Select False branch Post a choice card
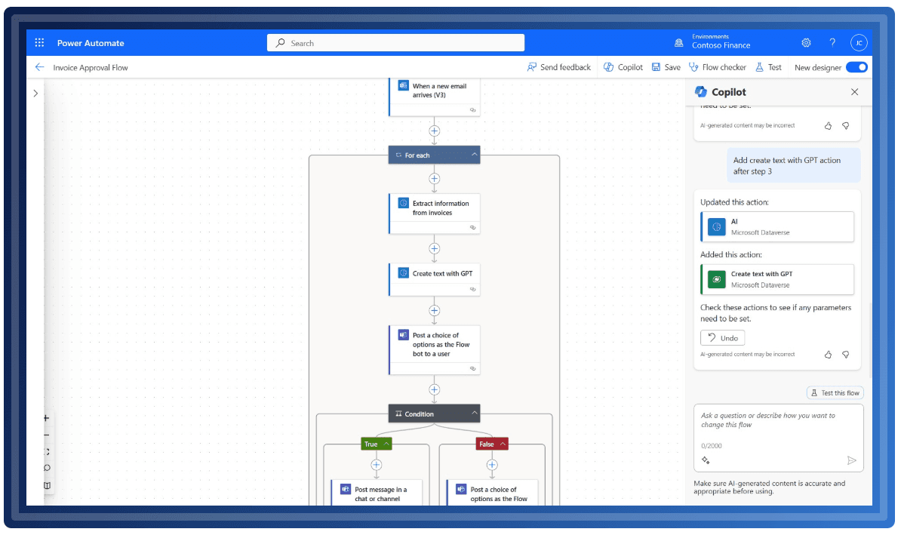The height and width of the screenshot is (535, 901). [x=493, y=493]
